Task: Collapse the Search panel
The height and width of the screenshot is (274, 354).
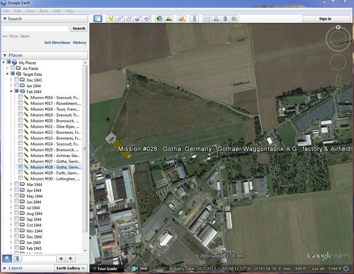Action: (x=5, y=19)
